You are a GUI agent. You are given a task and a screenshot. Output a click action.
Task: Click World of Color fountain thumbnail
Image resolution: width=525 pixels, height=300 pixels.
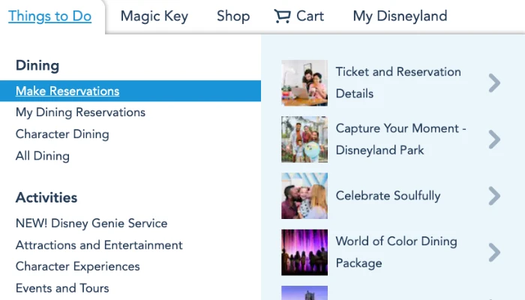pyautogui.click(x=304, y=252)
